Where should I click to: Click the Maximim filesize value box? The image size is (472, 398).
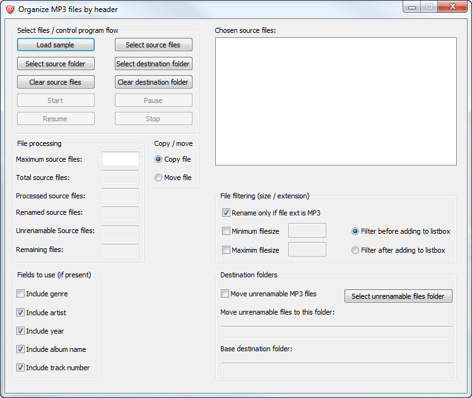click(x=307, y=249)
